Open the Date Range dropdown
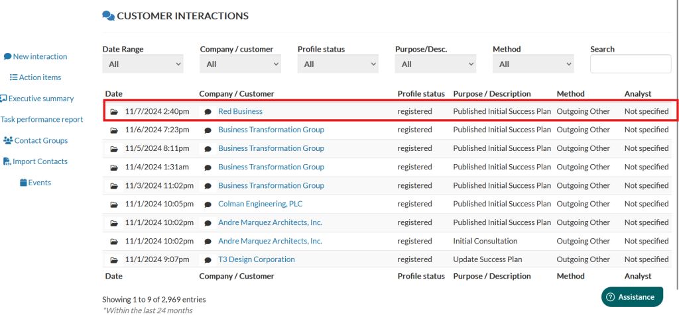This screenshot has width=679, height=315. coord(143,64)
